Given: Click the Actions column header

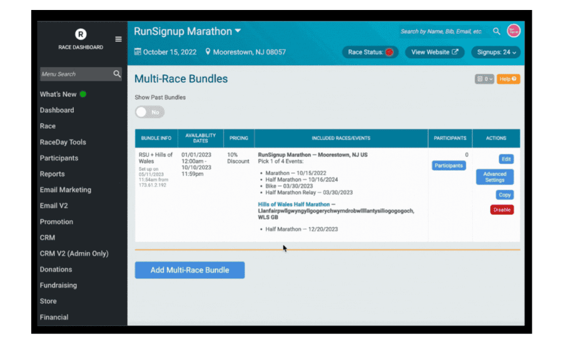Looking at the screenshot, I should click(496, 138).
